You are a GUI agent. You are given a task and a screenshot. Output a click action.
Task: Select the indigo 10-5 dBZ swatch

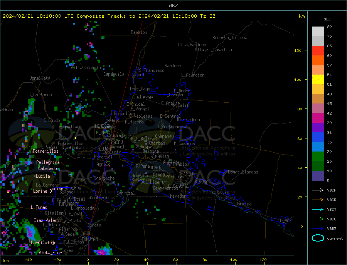tap(318, 176)
